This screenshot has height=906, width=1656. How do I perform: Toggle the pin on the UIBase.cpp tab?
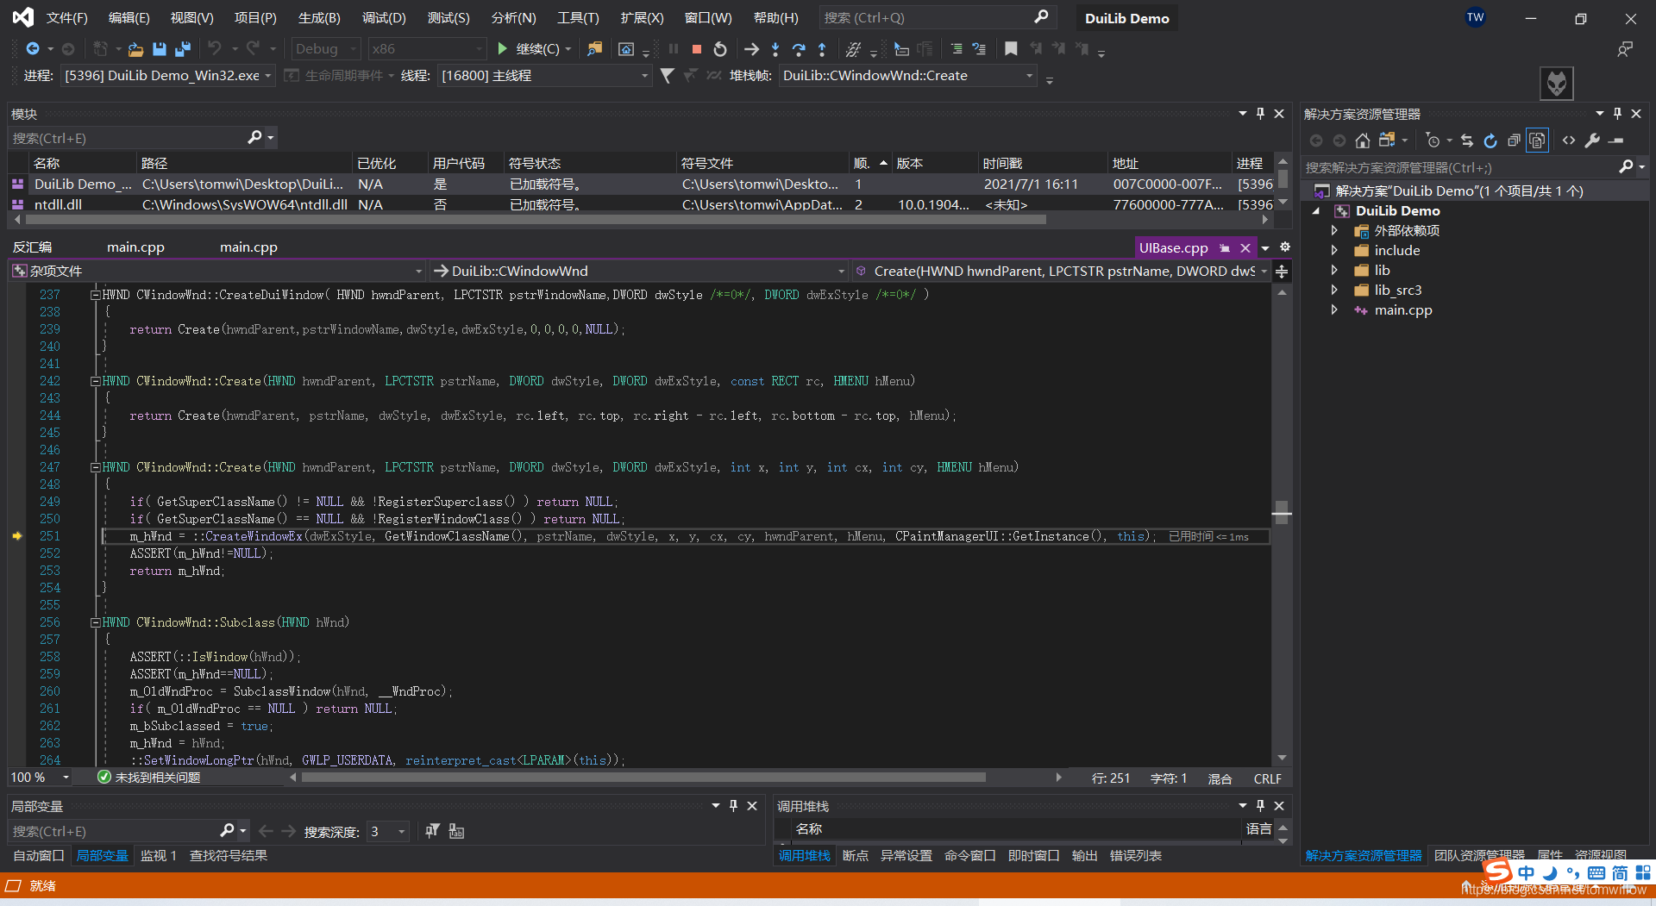1225,248
